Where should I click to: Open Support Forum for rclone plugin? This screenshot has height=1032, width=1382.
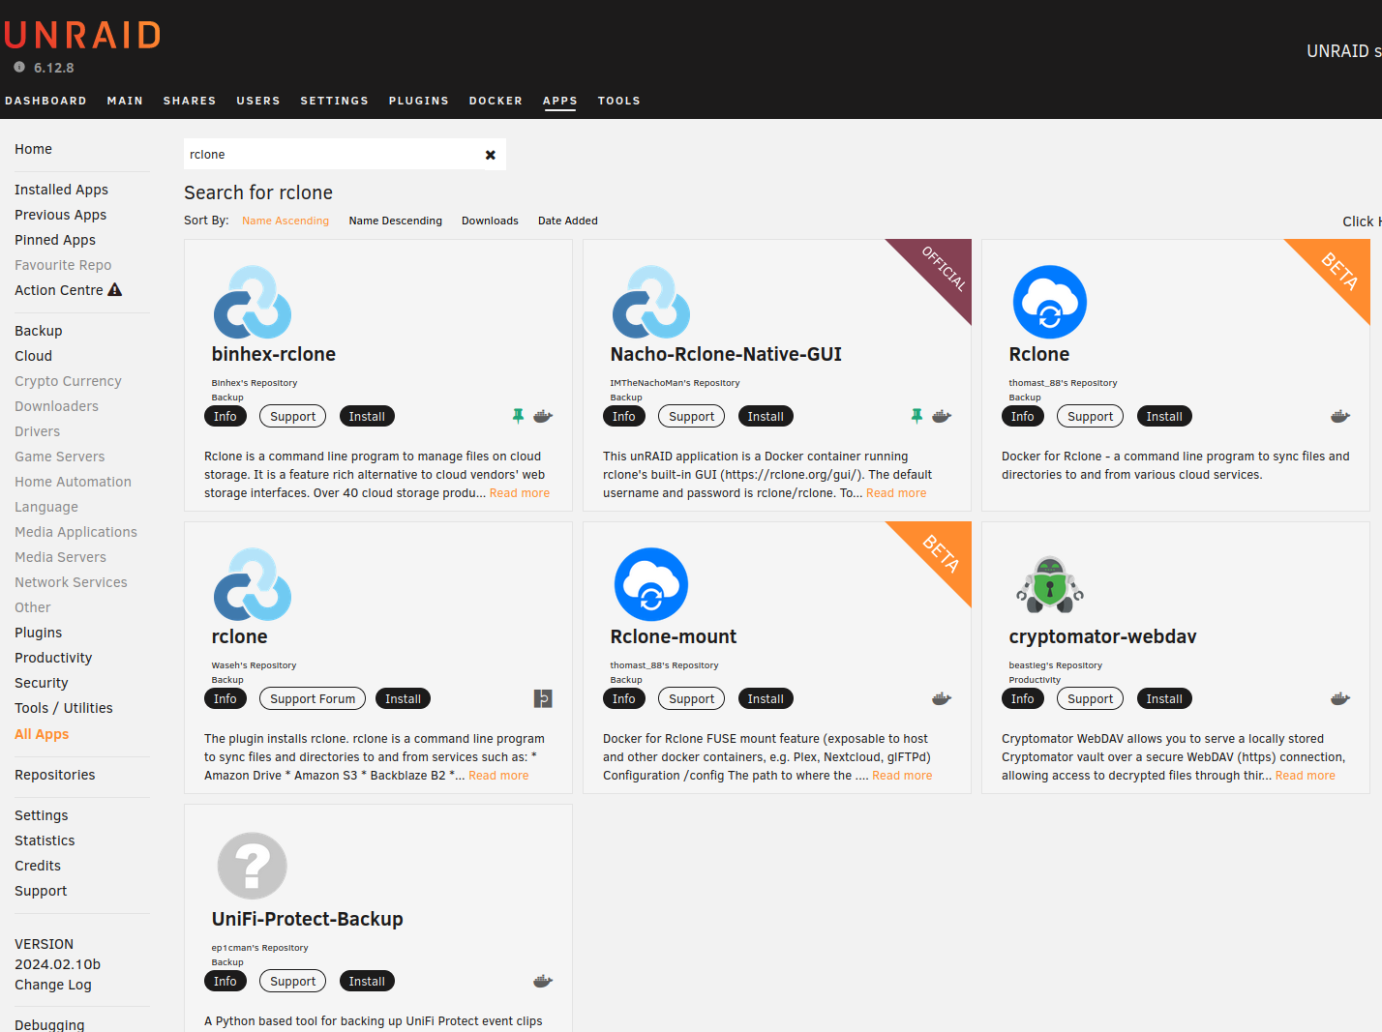click(313, 698)
